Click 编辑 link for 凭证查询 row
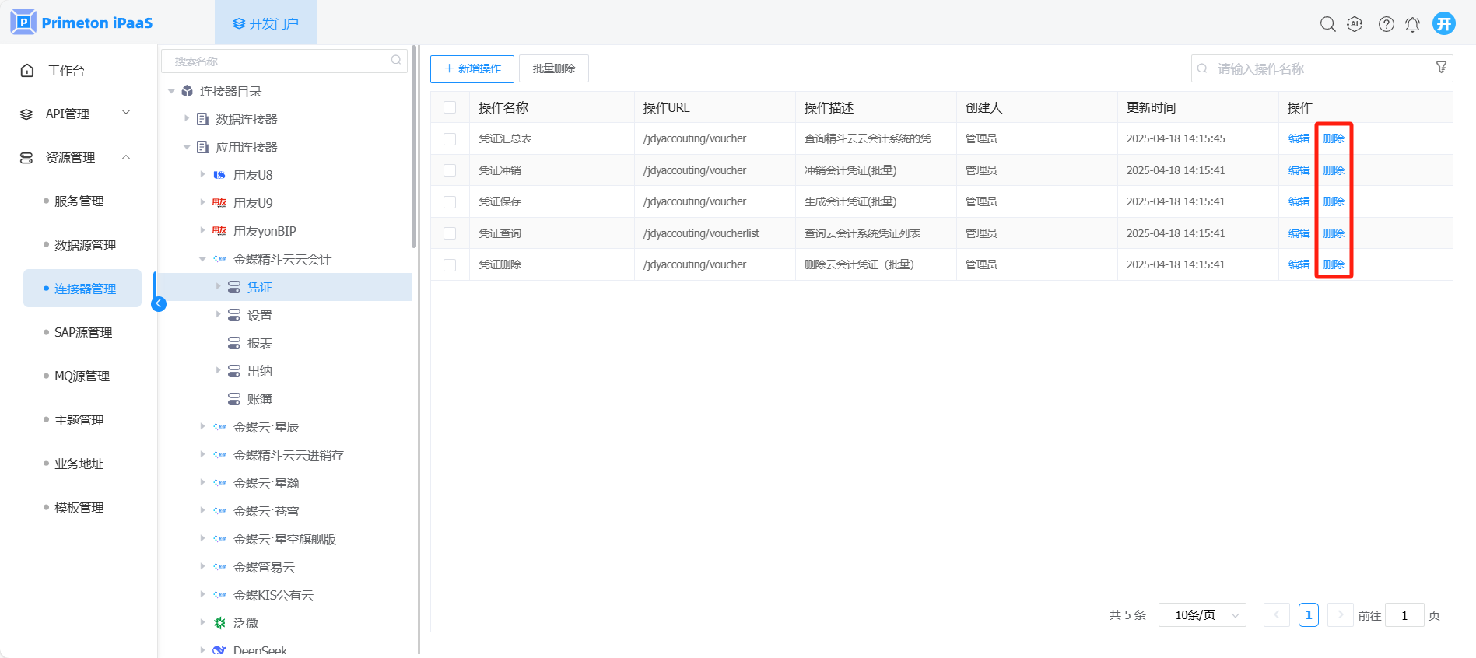The height and width of the screenshot is (658, 1476). pos(1299,233)
